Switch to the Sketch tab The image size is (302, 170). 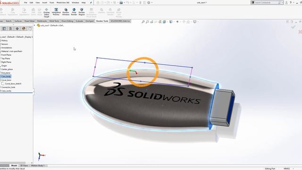[x=8, y=21]
